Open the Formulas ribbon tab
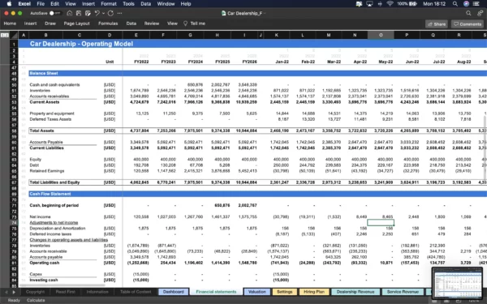The height and width of the screenshot is (304, 487). point(108,24)
